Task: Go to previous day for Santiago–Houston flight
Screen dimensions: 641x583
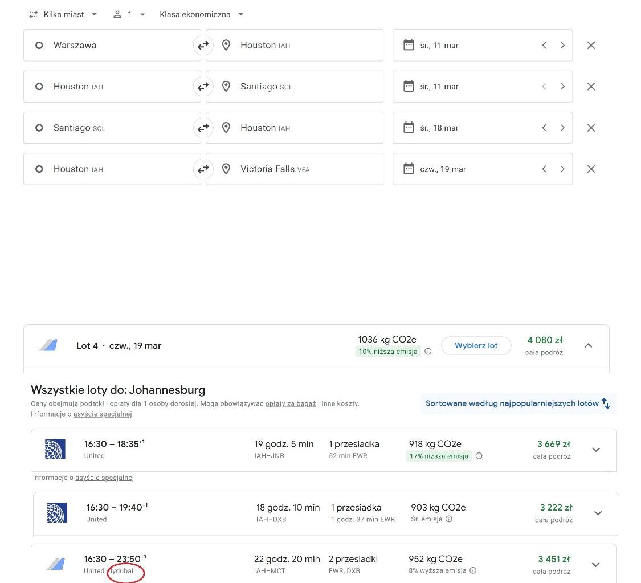Action: (544, 128)
